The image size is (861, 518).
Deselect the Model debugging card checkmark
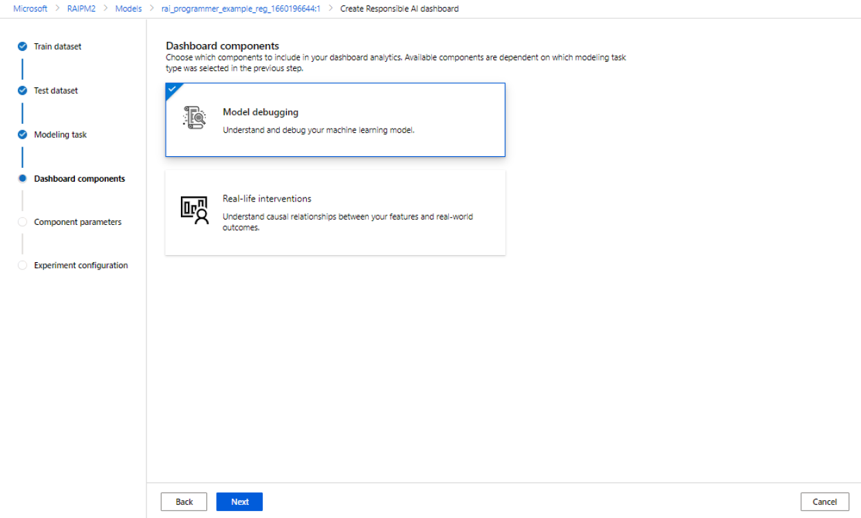(172, 89)
